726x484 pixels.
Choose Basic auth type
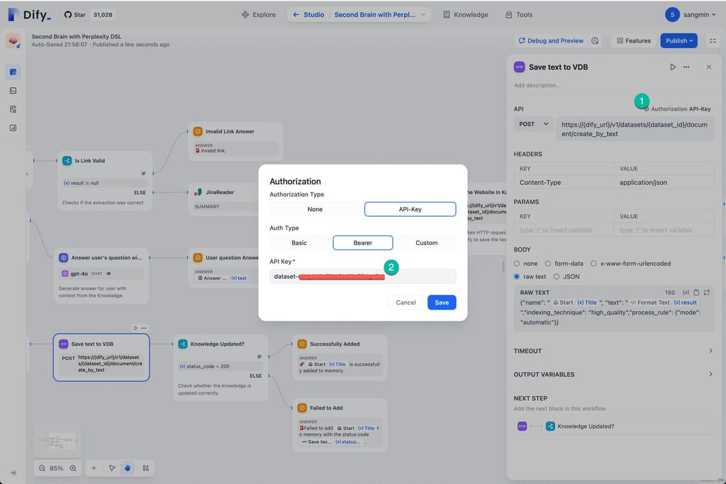click(299, 242)
